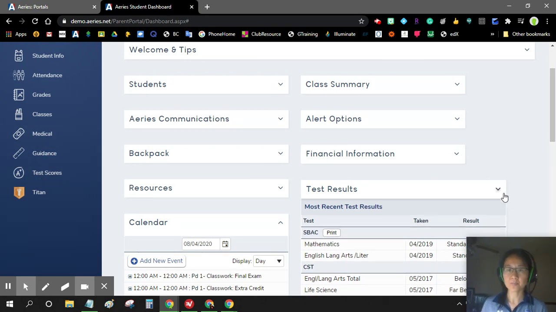Expand the Backpack panel
556x312 pixels.
[x=281, y=153]
